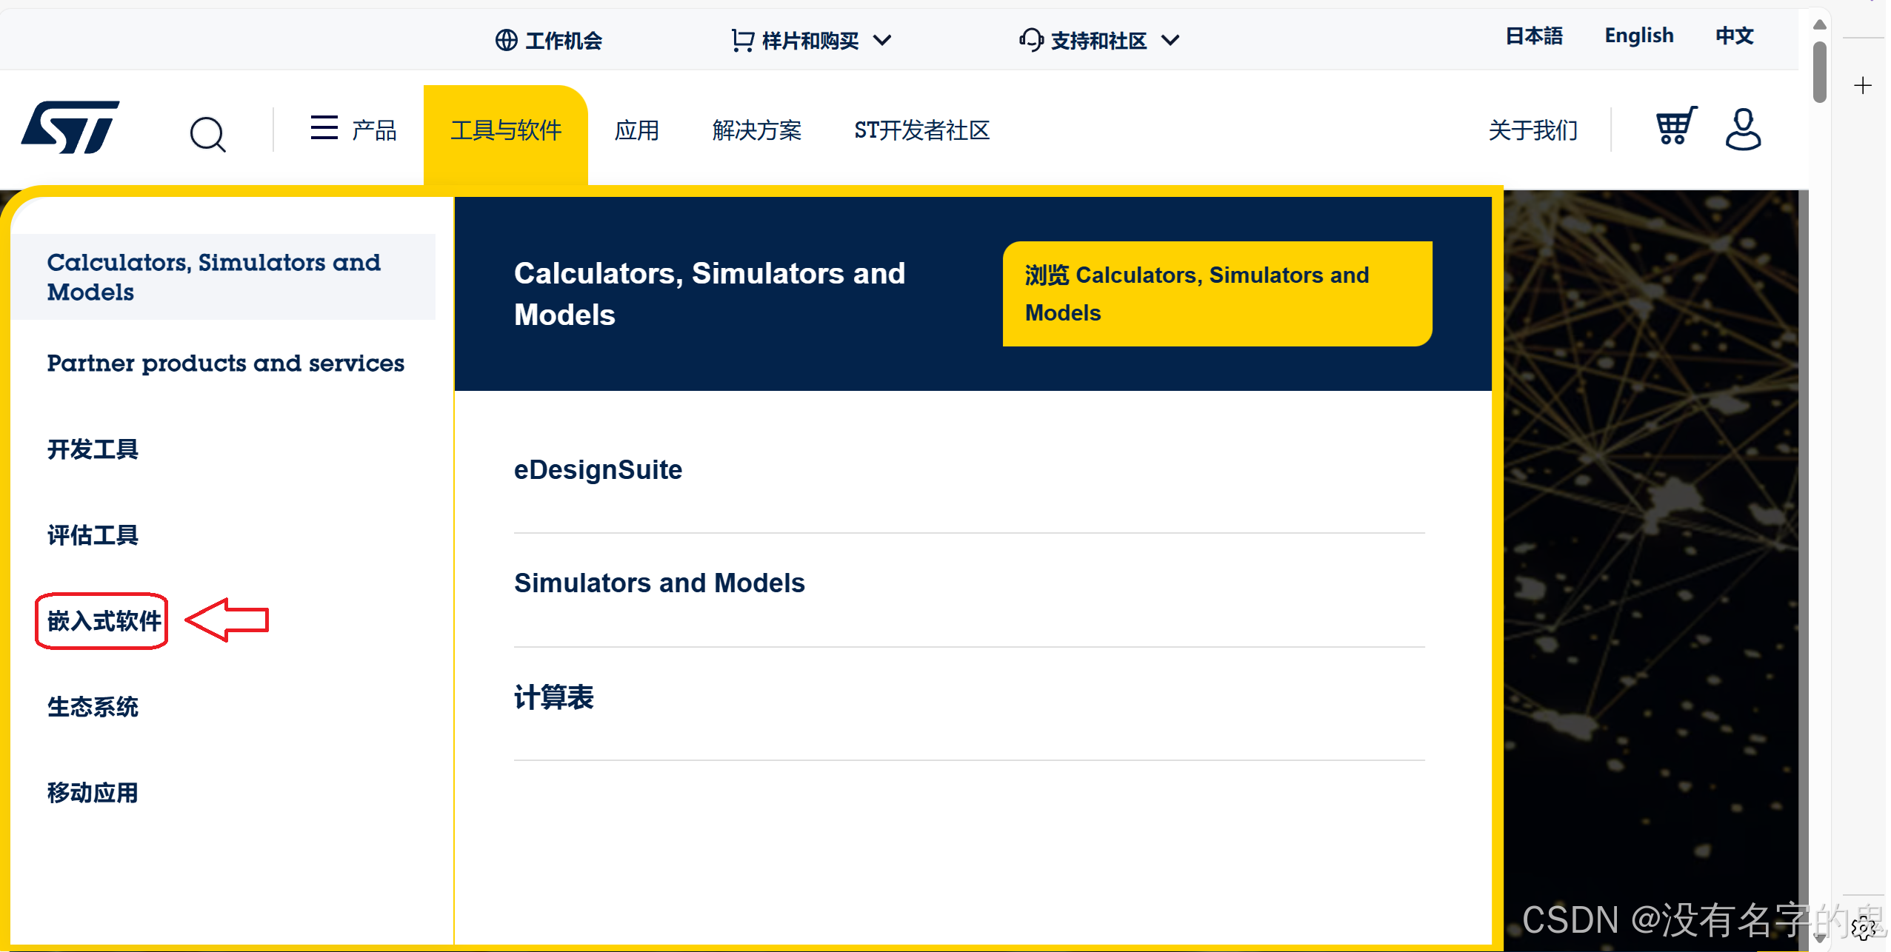Open the 计算表 link
The image size is (1891, 952).
click(x=554, y=697)
